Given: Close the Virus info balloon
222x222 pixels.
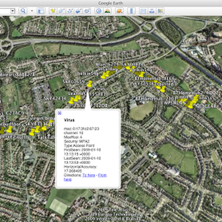Looking at the screenshot, I should click(60, 113).
